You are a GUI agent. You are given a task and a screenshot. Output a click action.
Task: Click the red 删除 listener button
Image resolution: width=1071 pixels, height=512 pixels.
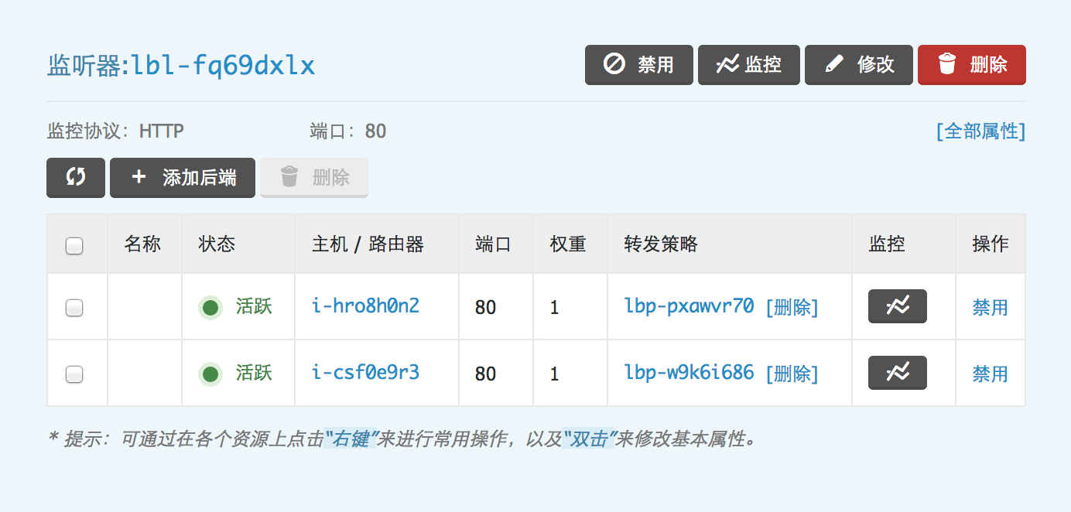point(971,64)
